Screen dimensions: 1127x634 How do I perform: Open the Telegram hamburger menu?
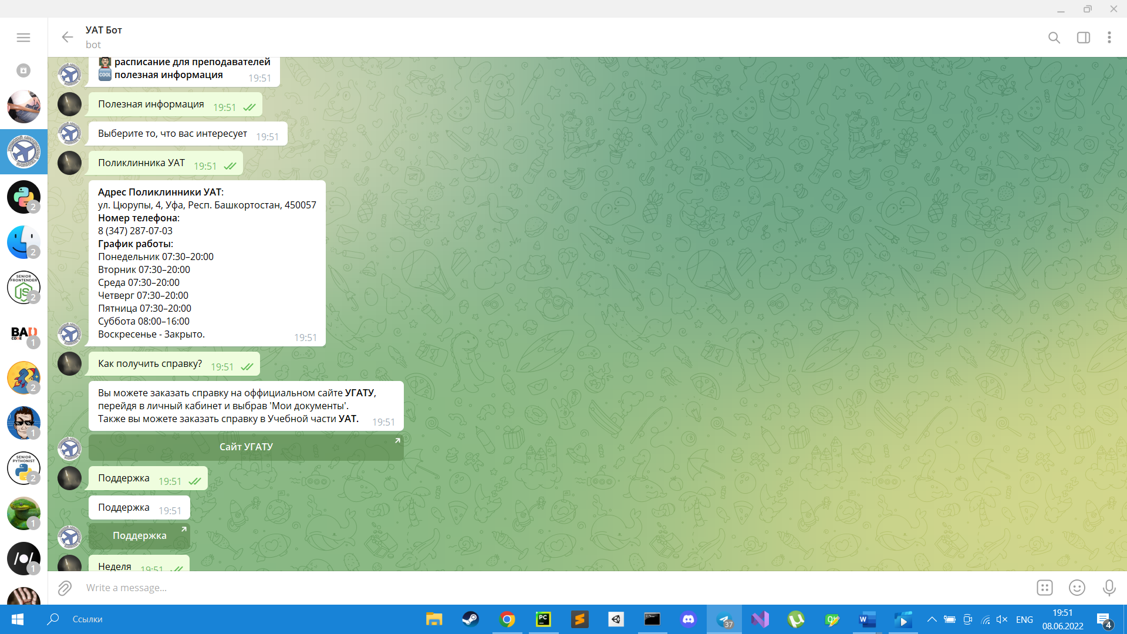23,38
